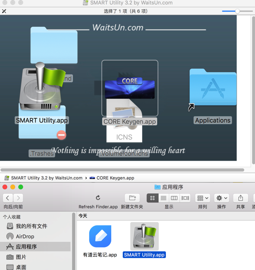Switch to icon view
This screenshot has height=270, width=255.
pyautogui.click(x=152, y=198)
